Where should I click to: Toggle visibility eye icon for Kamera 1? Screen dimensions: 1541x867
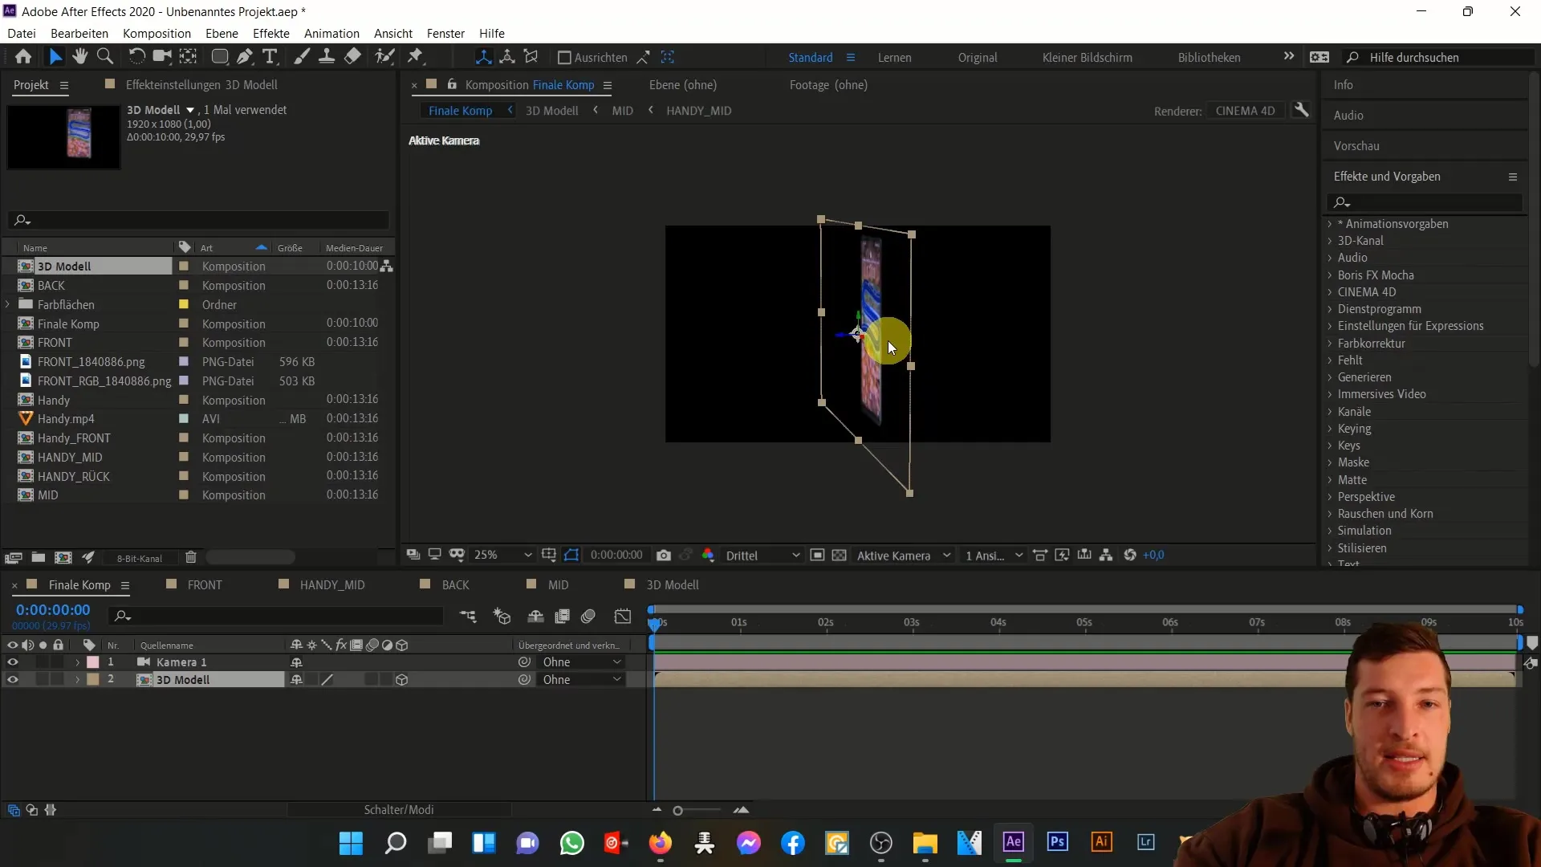point(13,661)
